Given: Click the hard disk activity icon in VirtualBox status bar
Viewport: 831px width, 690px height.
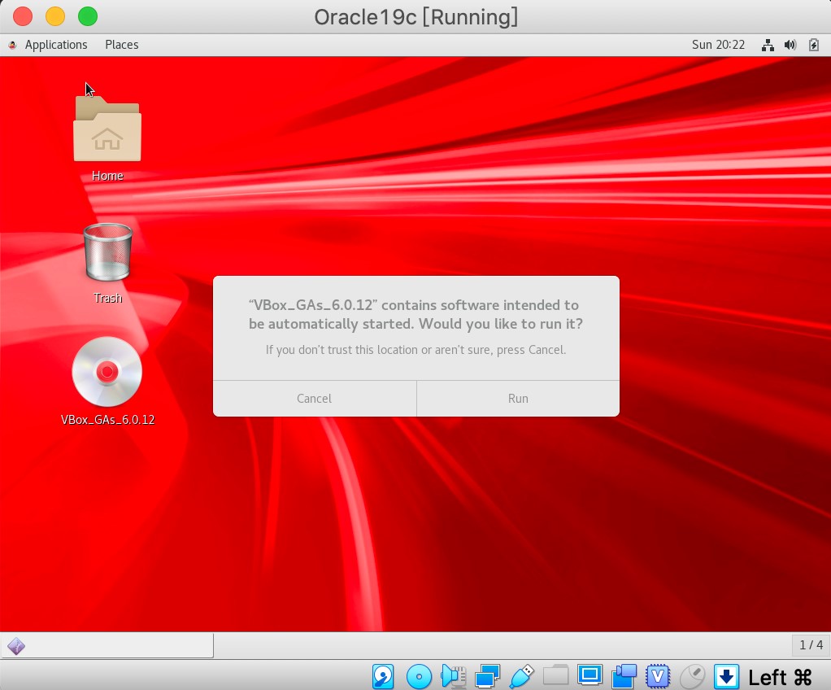Looking at the screenshot, I should click(x=383, y=677).
